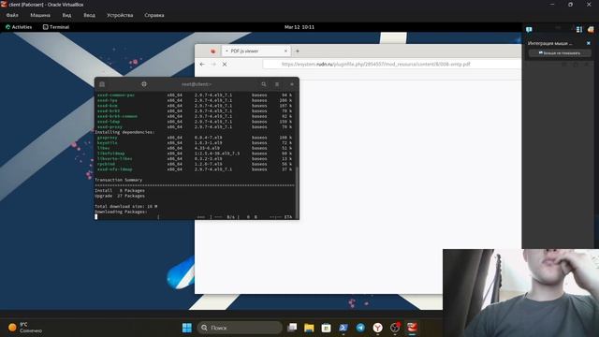Screen dimensions: 599x337
Task: Open search in the terminal
Action: (264, 84)
